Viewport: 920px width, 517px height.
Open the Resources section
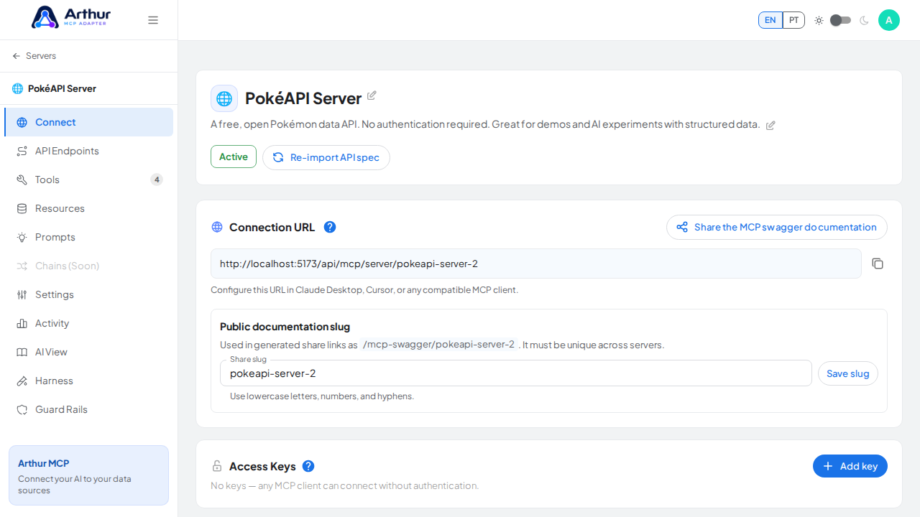pyautogui.click(x=88, y=208)
